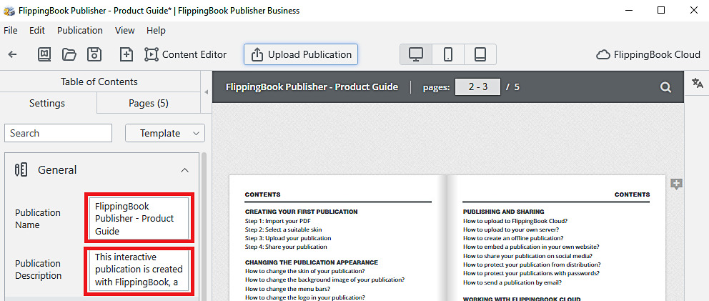
Task: Click 'Step 2: Select a suitable skin'
Action: coord(284,230)
